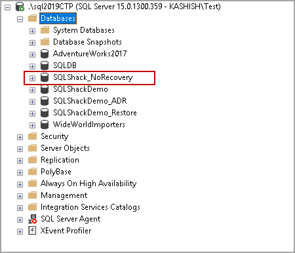The image size is (295, 253).
Task: Select the .\sql2019CTP server label
Action: pos(125,7)
